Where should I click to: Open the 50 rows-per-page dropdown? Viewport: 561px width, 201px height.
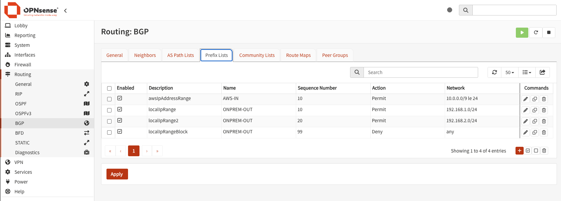tap(509, 72)
